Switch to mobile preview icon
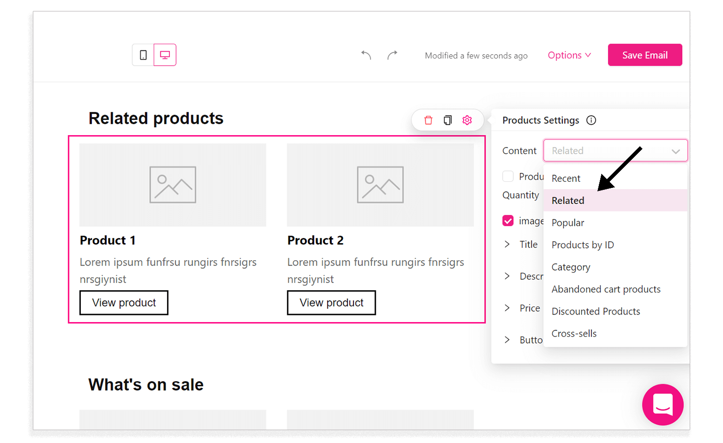Viewport: 723px width, 443px height. (143, 55)
